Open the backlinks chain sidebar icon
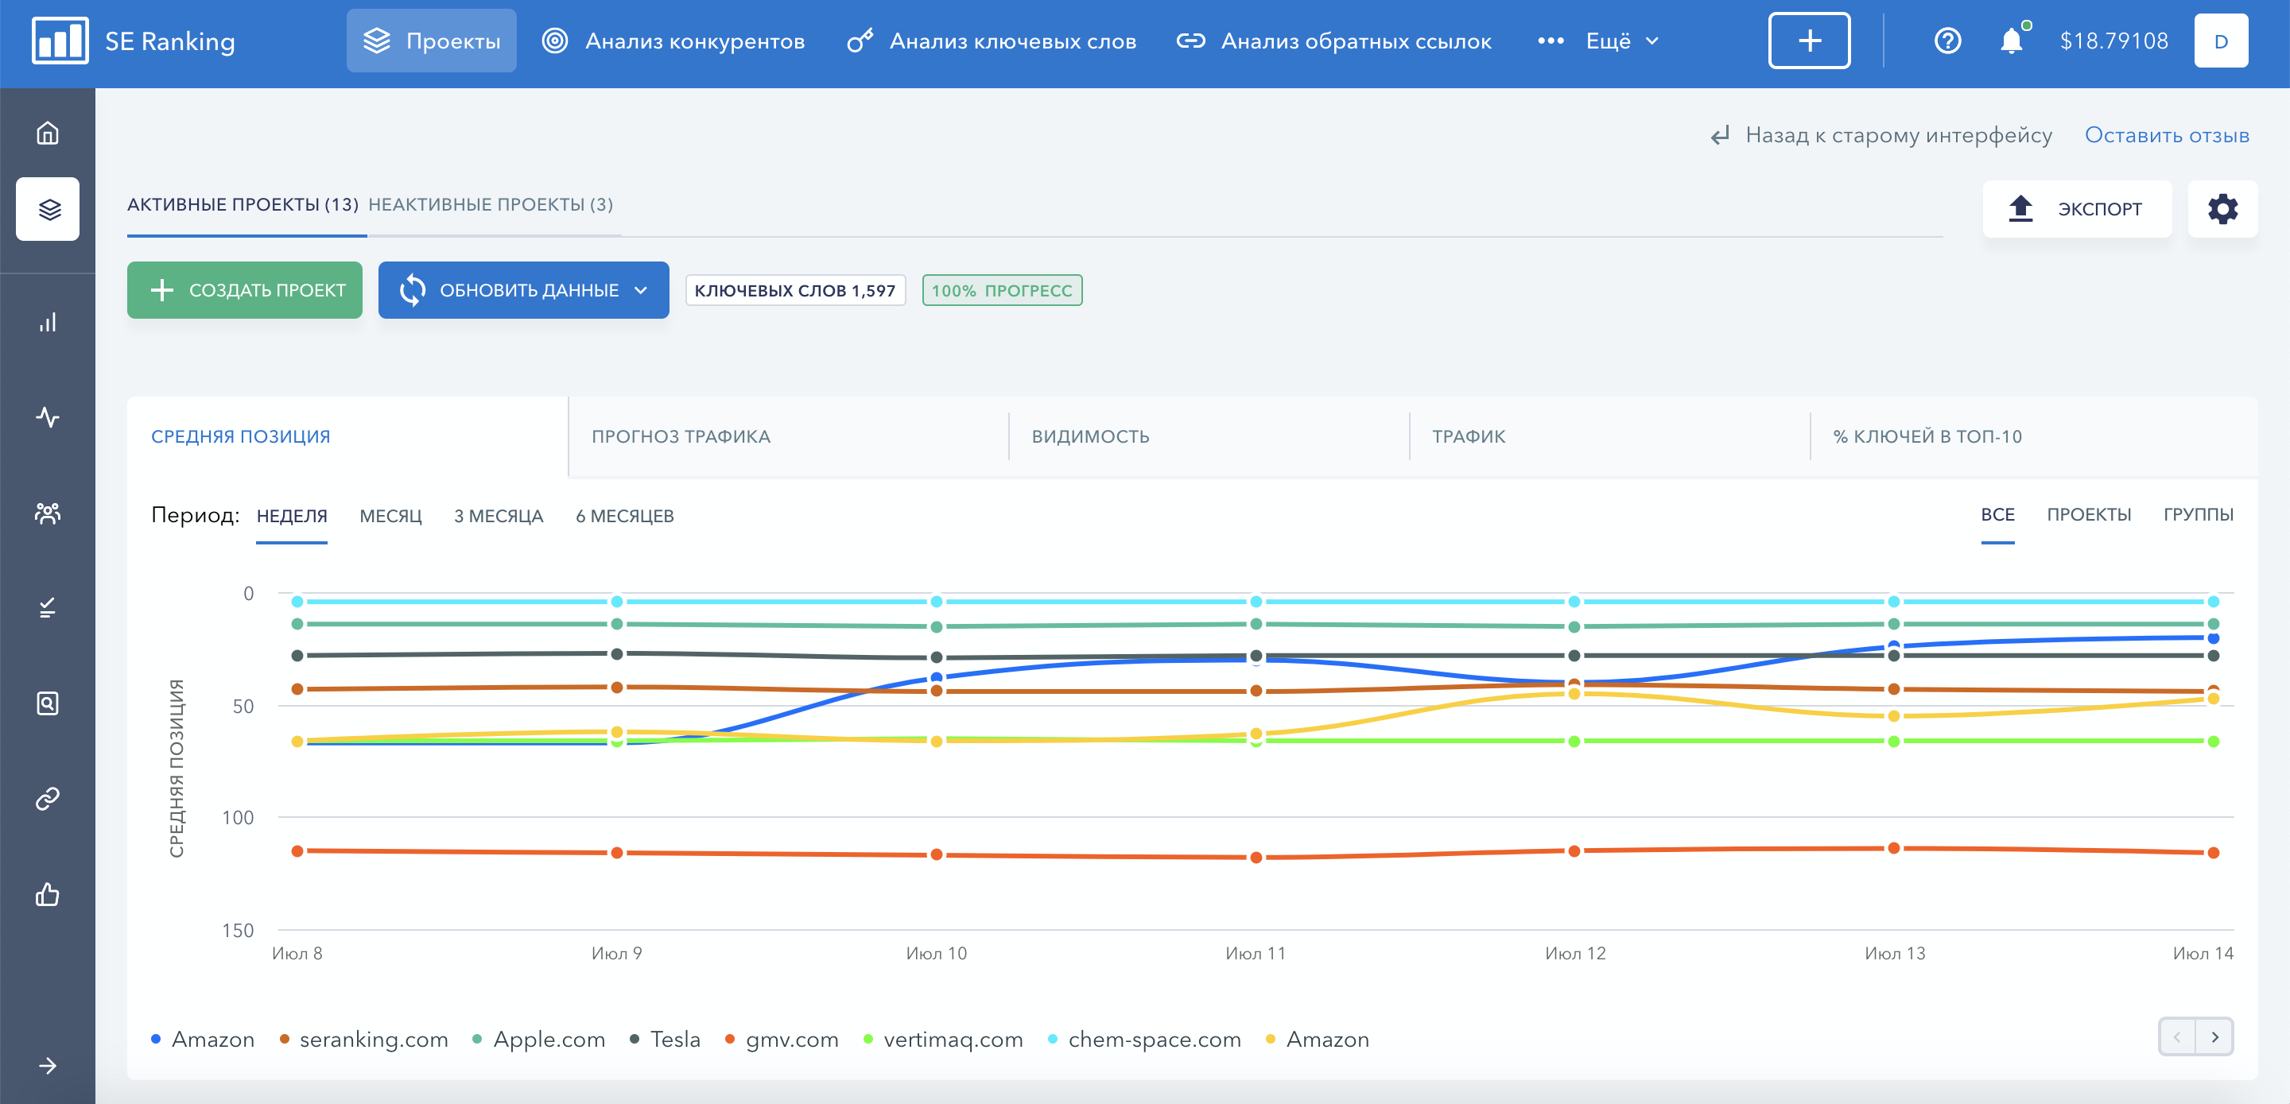This screenshot has height=1104, width=2290. [x=47, y=798]
